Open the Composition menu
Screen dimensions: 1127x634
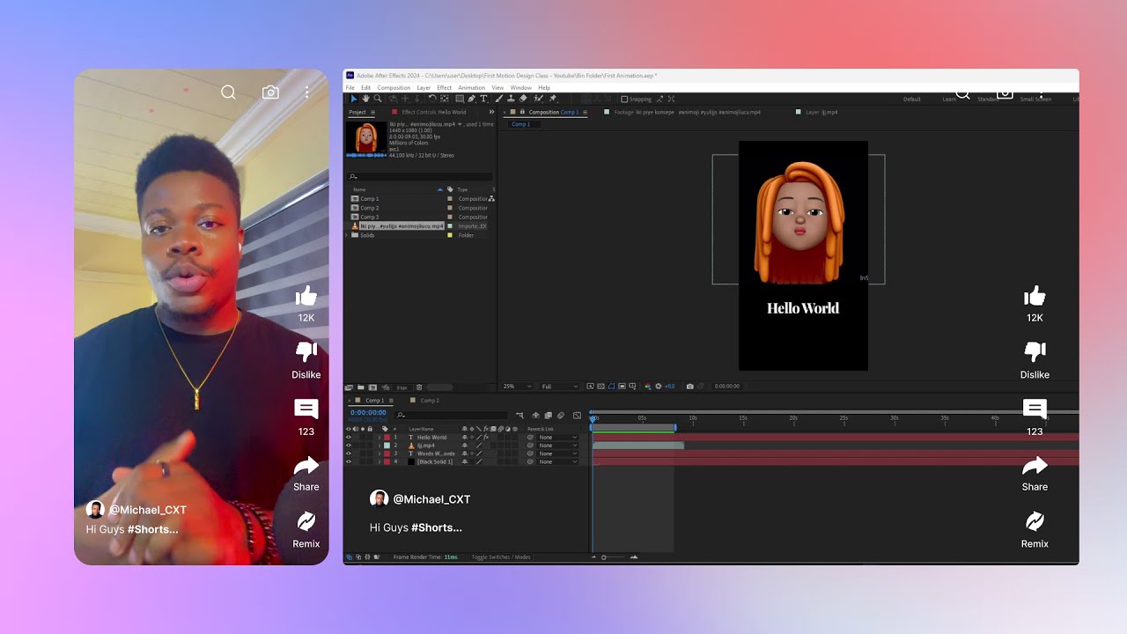click(394, 88)
